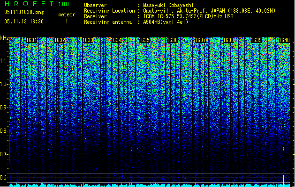Click the Observer field label
The height and width of the screenshot is (187, 295).
pyautogui.click(x=95, y=5)
